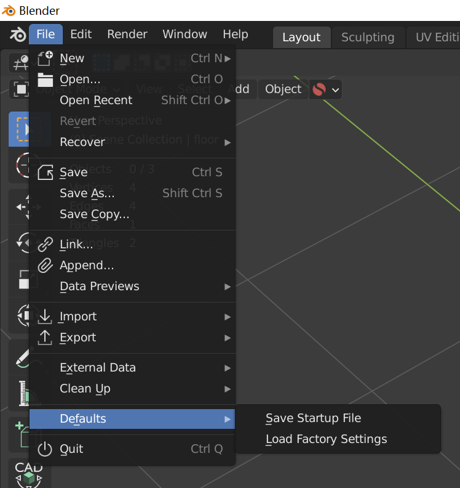Click the Append paperclip icon
This screenshot has width=460, height=488.
pos(45,266)
